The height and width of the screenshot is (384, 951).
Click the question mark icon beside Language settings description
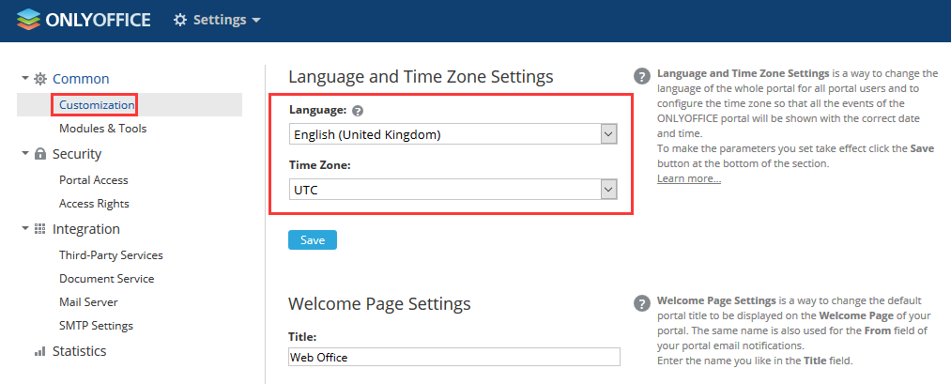click(642, 76)
